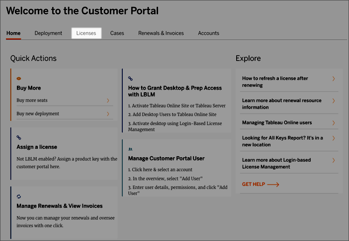Viewport: 349px width, 241px height.
Task: Click the arrow icon beside GET HELP
Action: [x=273, y=184]
